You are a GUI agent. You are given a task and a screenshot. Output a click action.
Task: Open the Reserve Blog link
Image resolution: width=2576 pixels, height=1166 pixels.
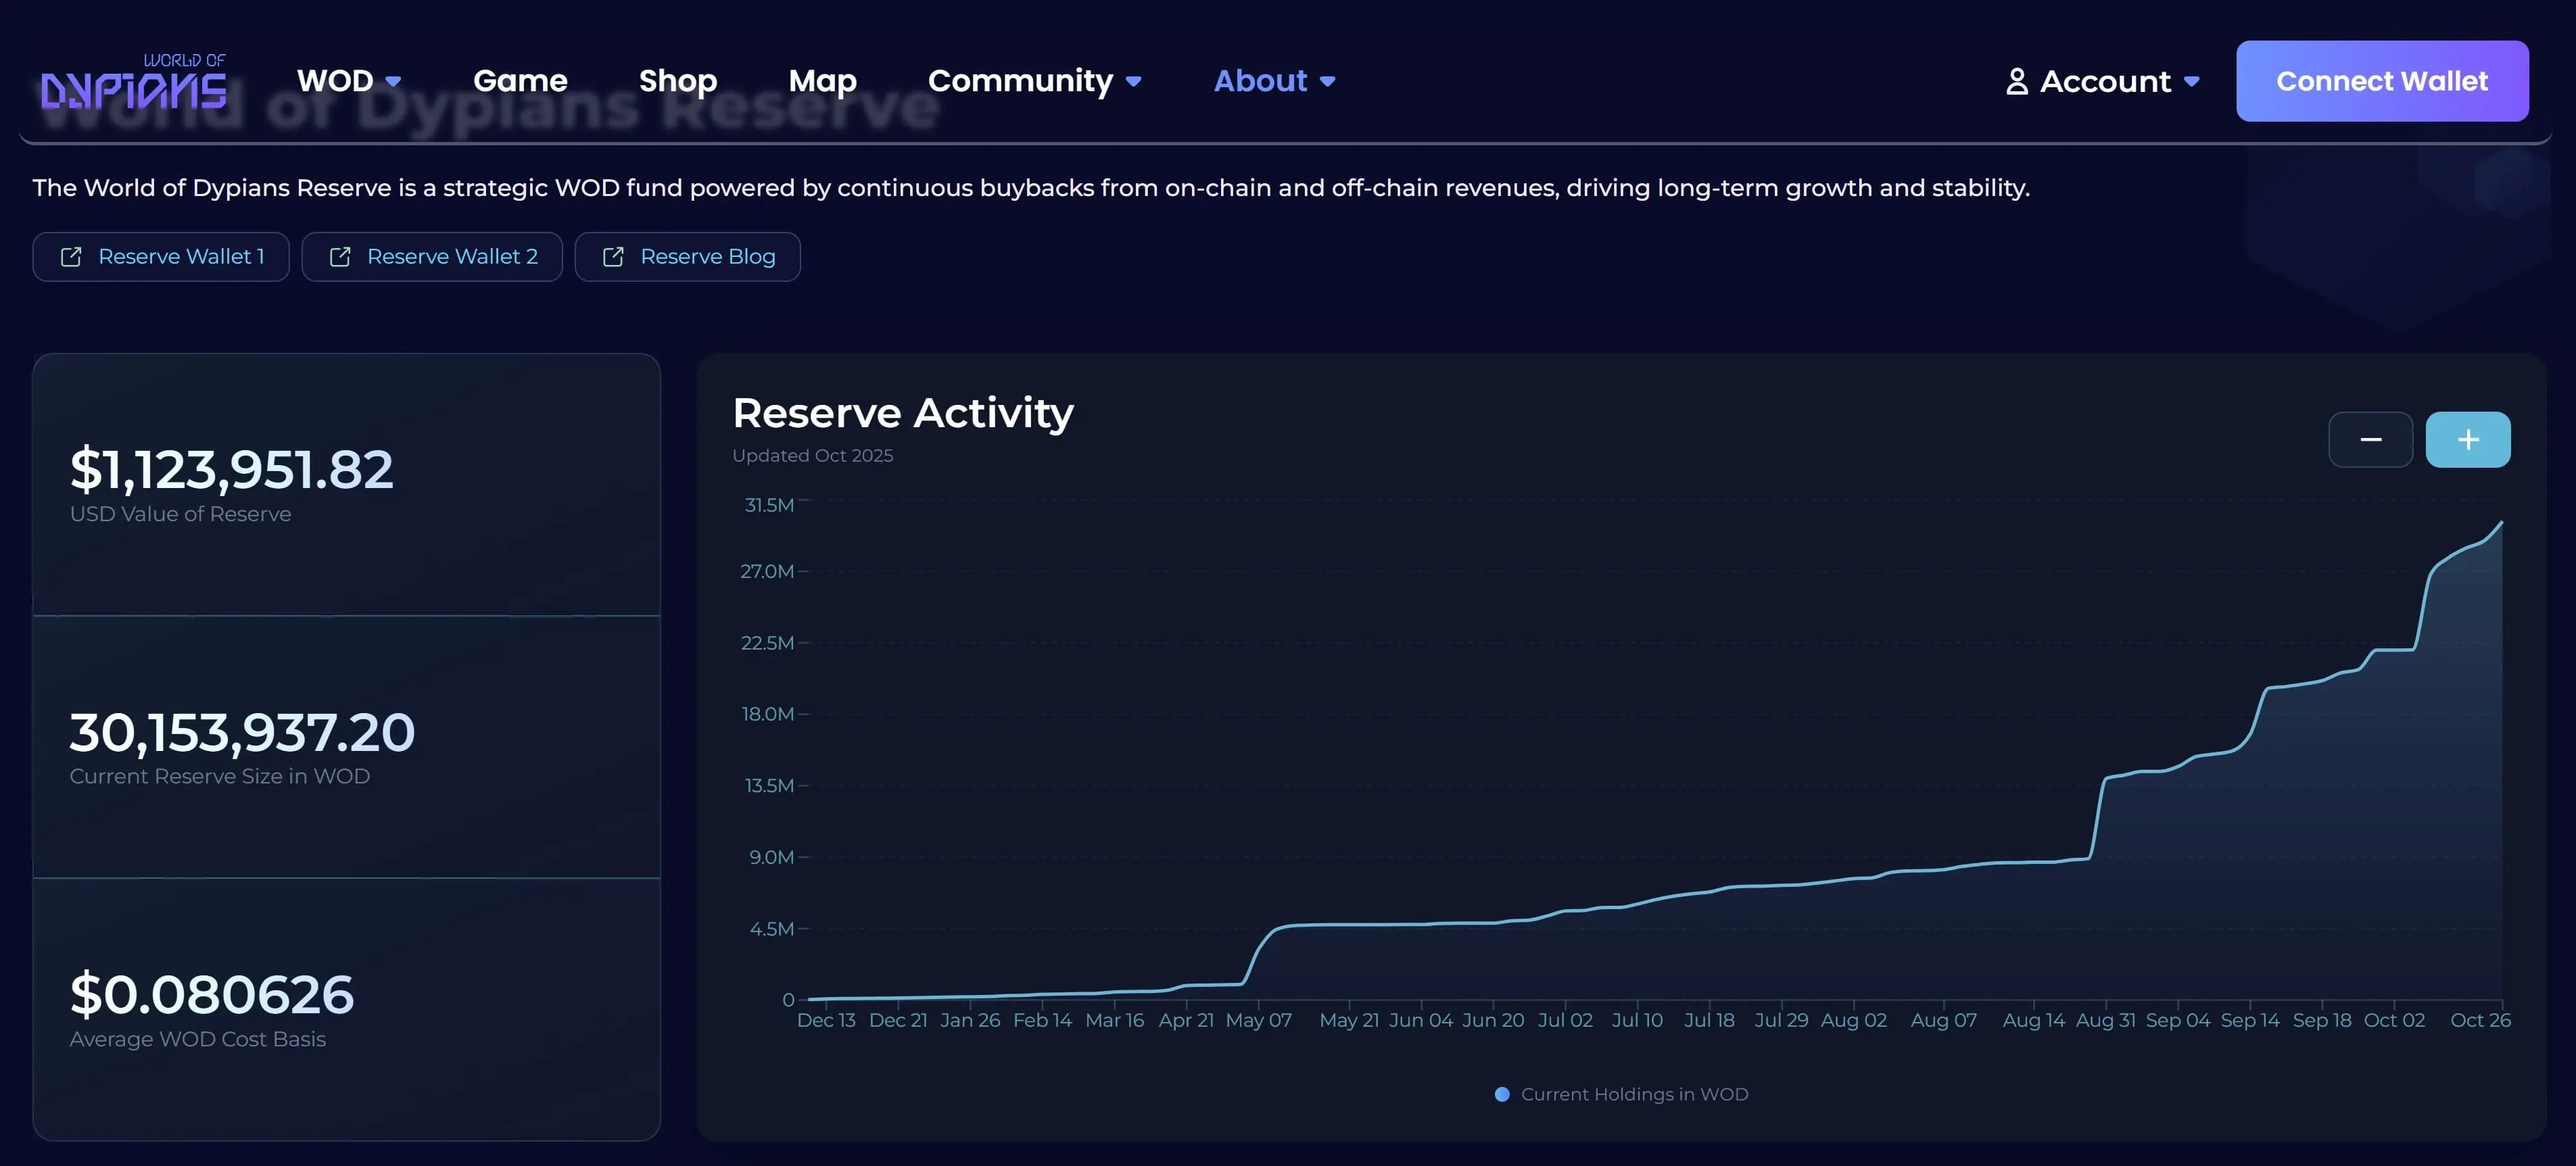click(707, 257)
